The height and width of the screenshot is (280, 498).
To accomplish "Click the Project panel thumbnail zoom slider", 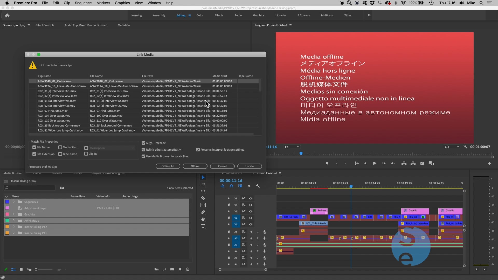I will click(44, 269).
